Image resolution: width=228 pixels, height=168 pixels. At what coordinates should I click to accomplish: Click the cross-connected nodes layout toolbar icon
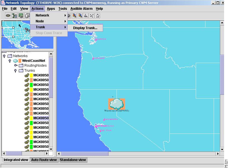[x=92, y=16]
